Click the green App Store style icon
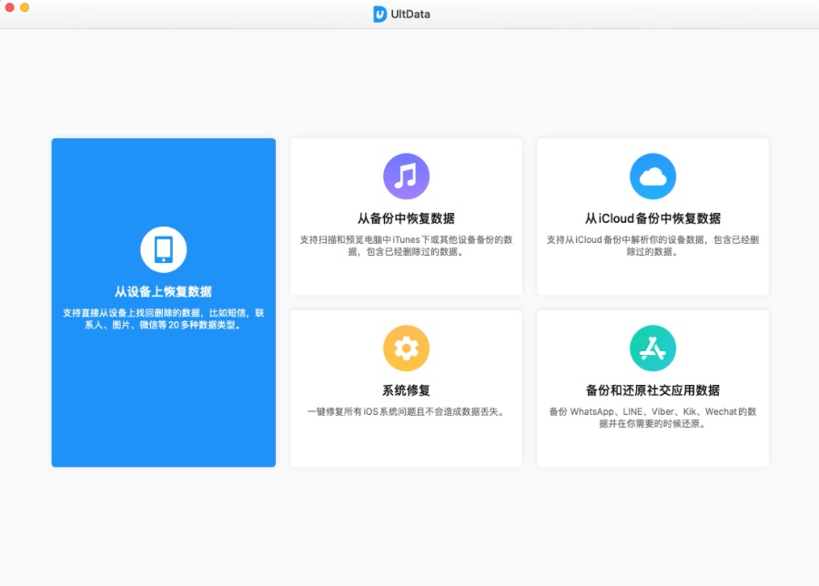 coord(652,349)
